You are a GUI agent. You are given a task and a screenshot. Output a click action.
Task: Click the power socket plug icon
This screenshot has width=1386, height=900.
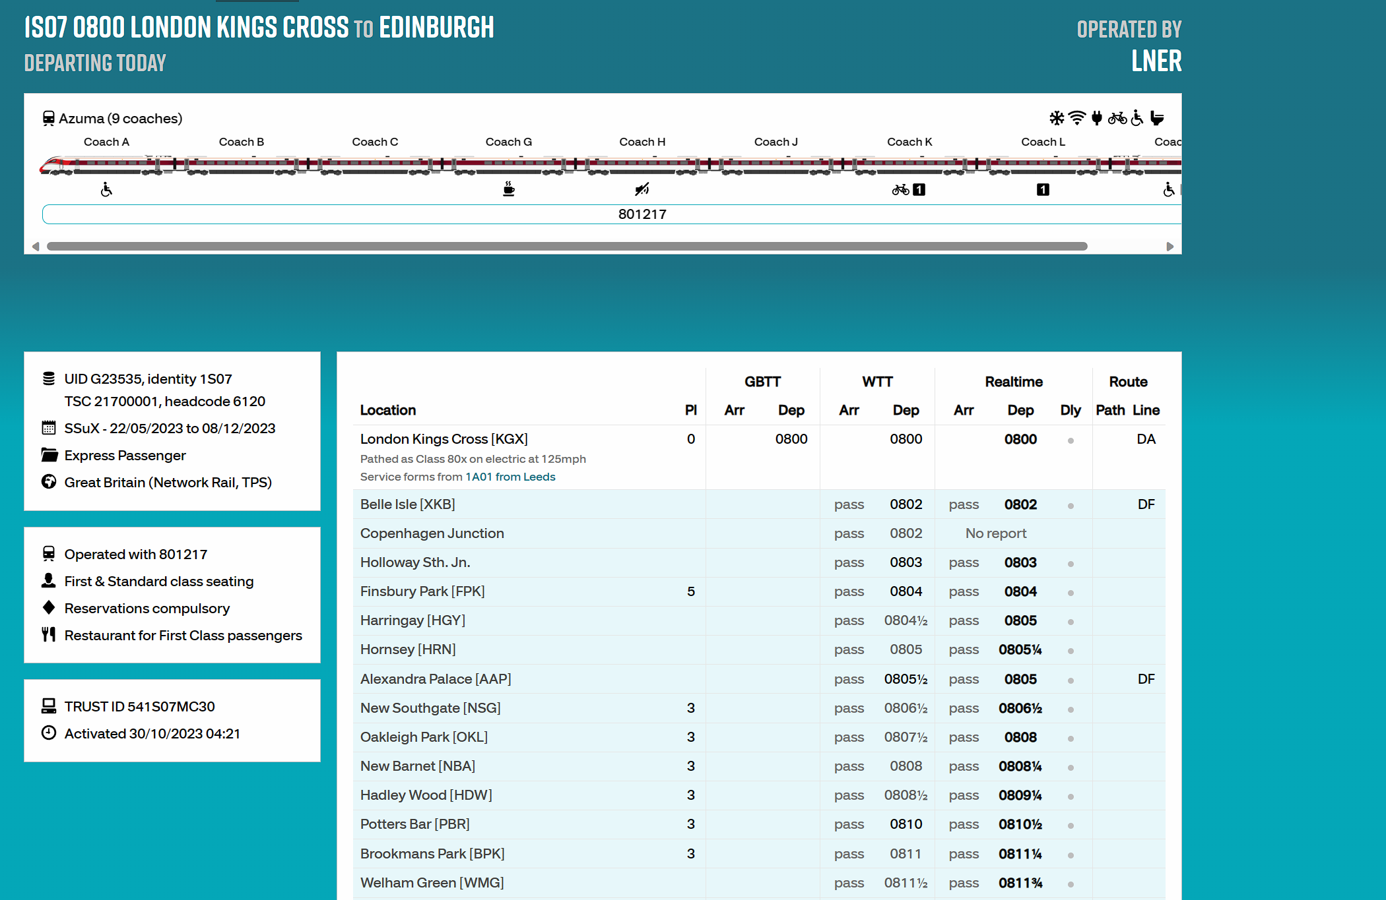tap(1097, 118)
